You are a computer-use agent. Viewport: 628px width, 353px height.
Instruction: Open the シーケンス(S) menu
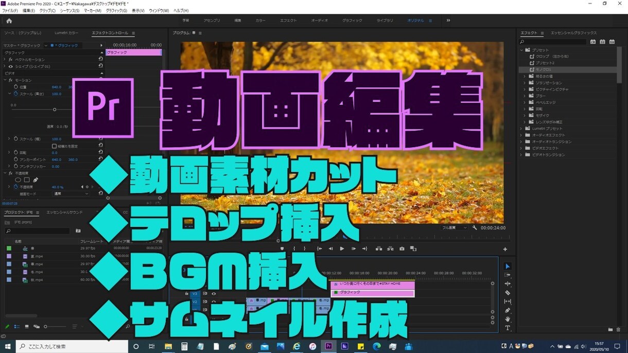(x=70, y=10)
